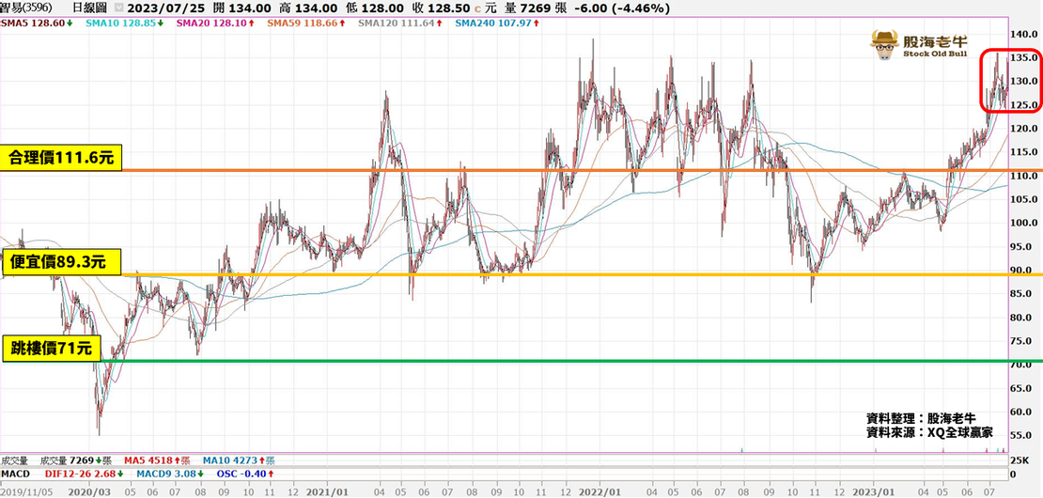The height and width of the screenshot is (498, 1043).
Task: Click the 合理價111.6元 price label
Action: 62,158
